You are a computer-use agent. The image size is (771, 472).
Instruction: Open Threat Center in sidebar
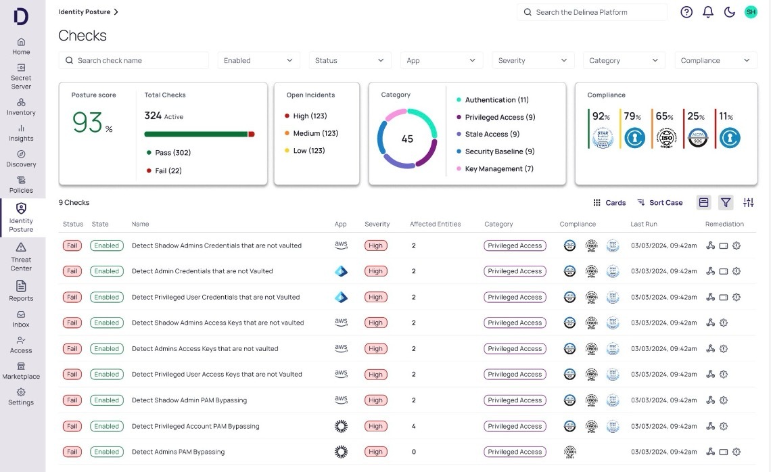[x=21, y=256]
